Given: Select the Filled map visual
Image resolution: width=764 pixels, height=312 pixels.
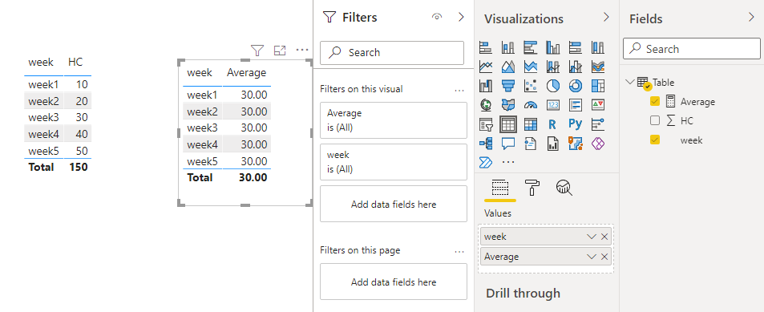Looking at the screenshot, I should point(507,105).
